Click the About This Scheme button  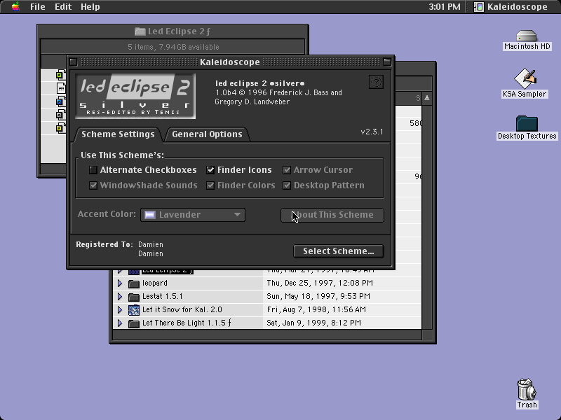[332, 215]
